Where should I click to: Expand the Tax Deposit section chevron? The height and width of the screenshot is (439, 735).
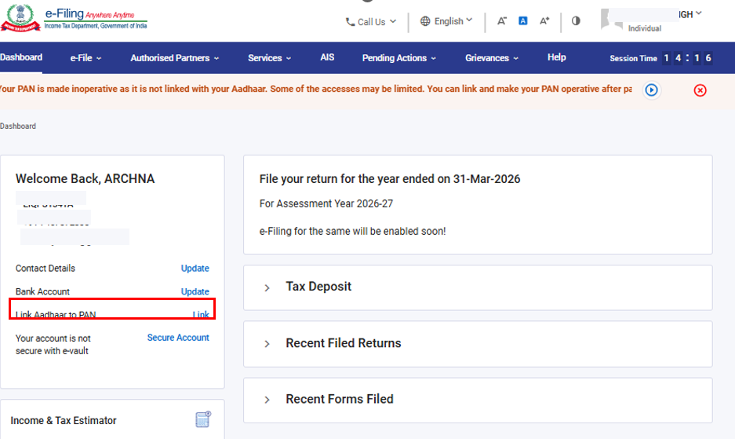click(267, 287)
